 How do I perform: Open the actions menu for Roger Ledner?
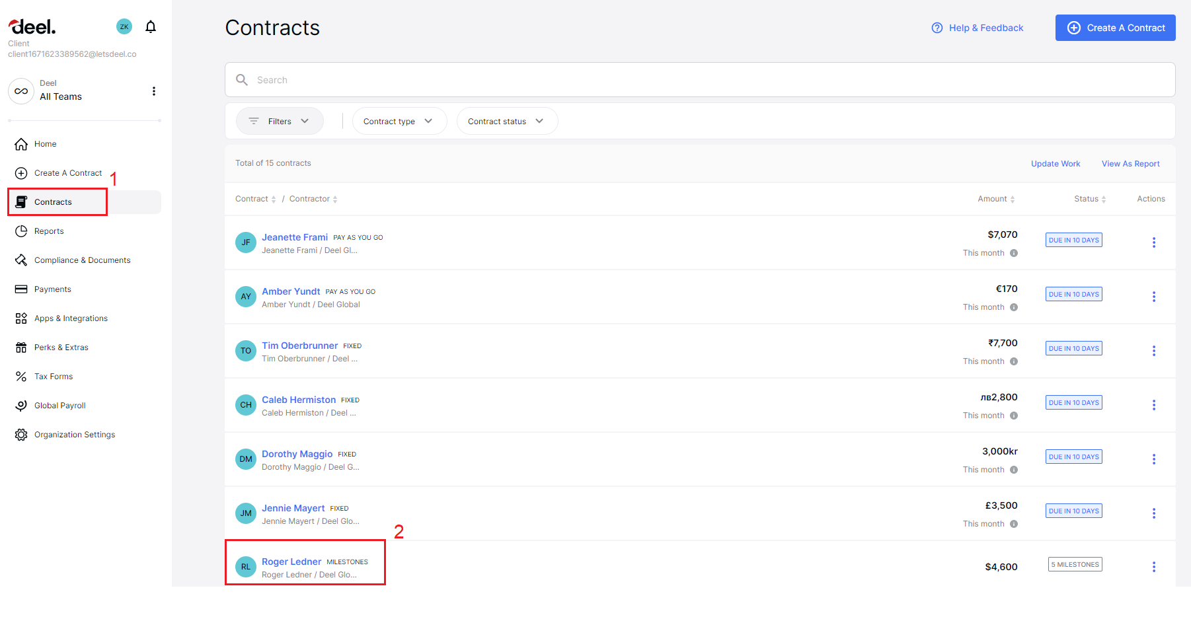tap(1154, 566)
